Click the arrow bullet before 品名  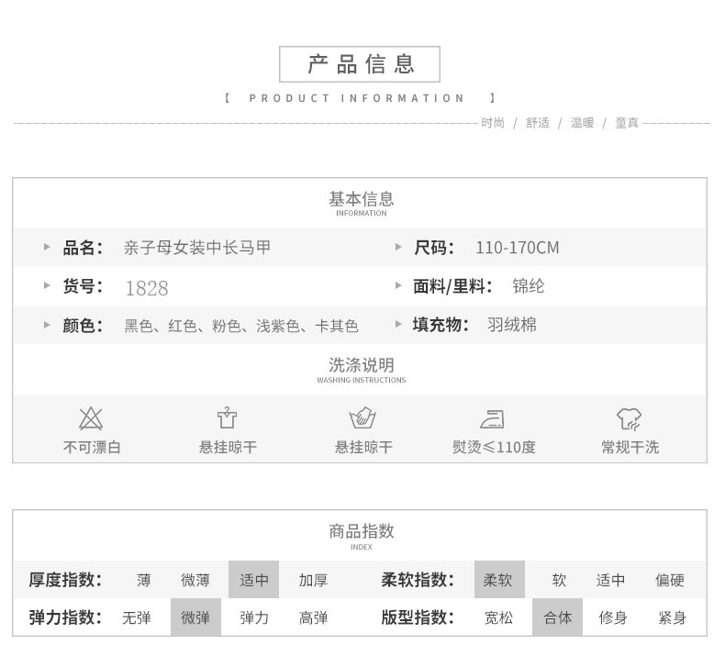(48, 248)
